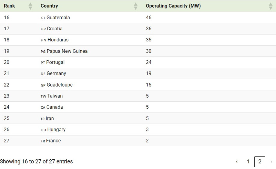Click the Country column header
Image resolution: width=276 pixels, height=169 pixels.
[49, 6]
